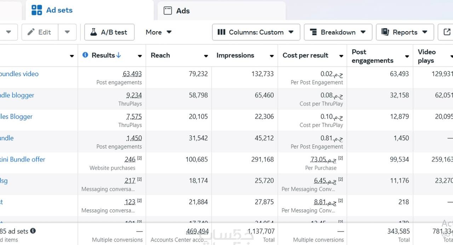Click the Results column info icon
This screenshot has height=245, width=453.
coord(85,55)
